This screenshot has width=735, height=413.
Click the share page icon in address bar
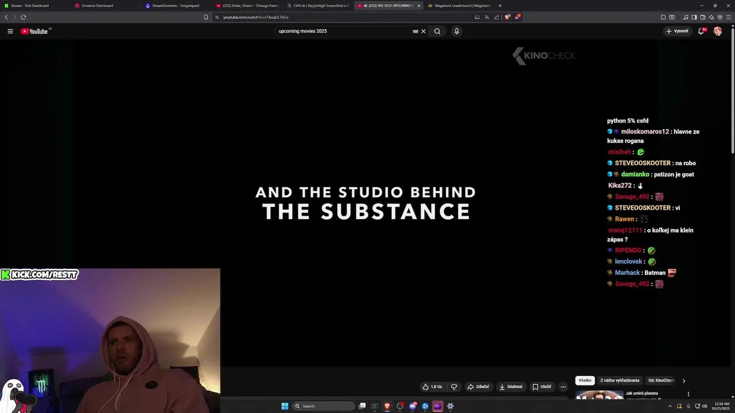(497, 17)
